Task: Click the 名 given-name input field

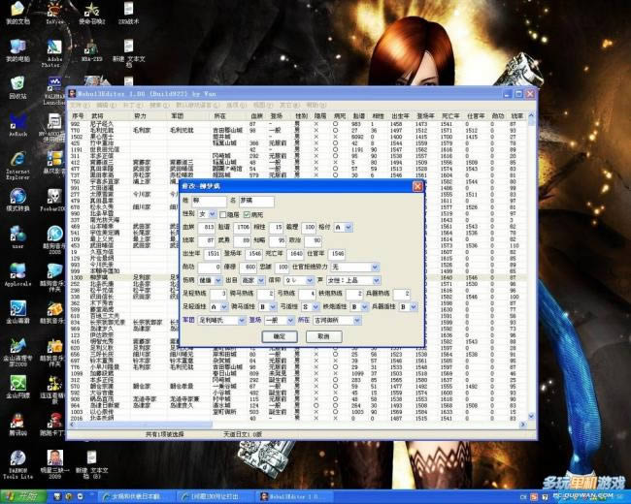Action: [x=256, y=201]
